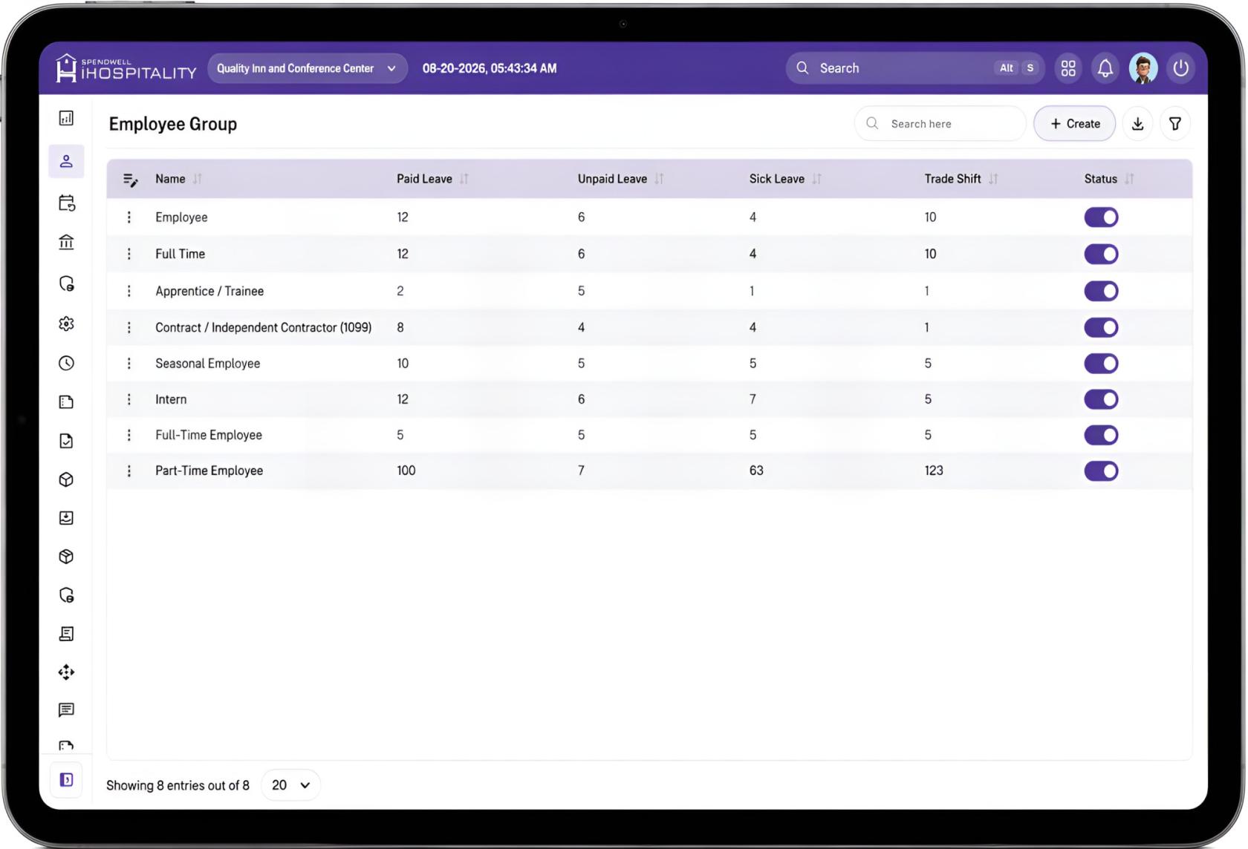This screenshot has height=849, width=1248.
Task: Toggle Seasonal Employee status switch
Action: pos(1101,363)
